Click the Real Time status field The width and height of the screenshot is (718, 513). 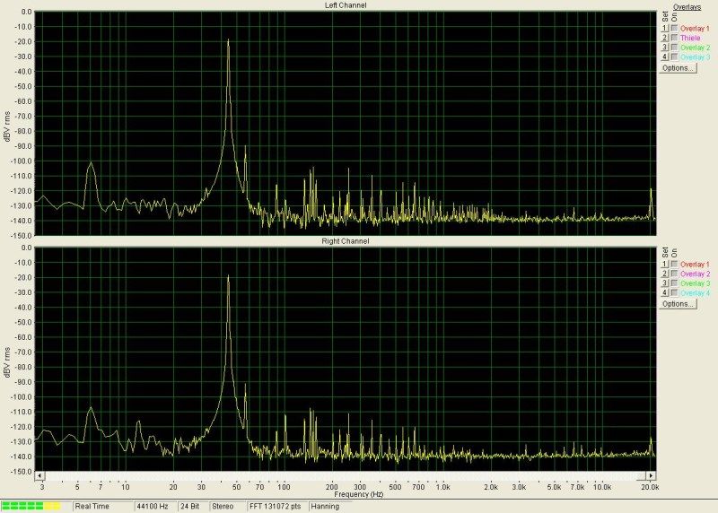(103, 507)
